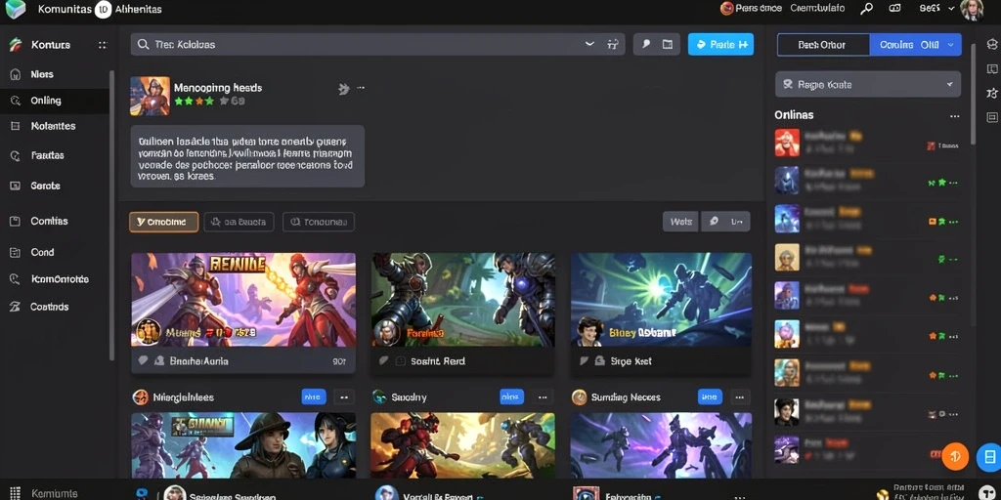1001x500 pixels.
Task: Click the orange floating round button
Action: [955, 456]
